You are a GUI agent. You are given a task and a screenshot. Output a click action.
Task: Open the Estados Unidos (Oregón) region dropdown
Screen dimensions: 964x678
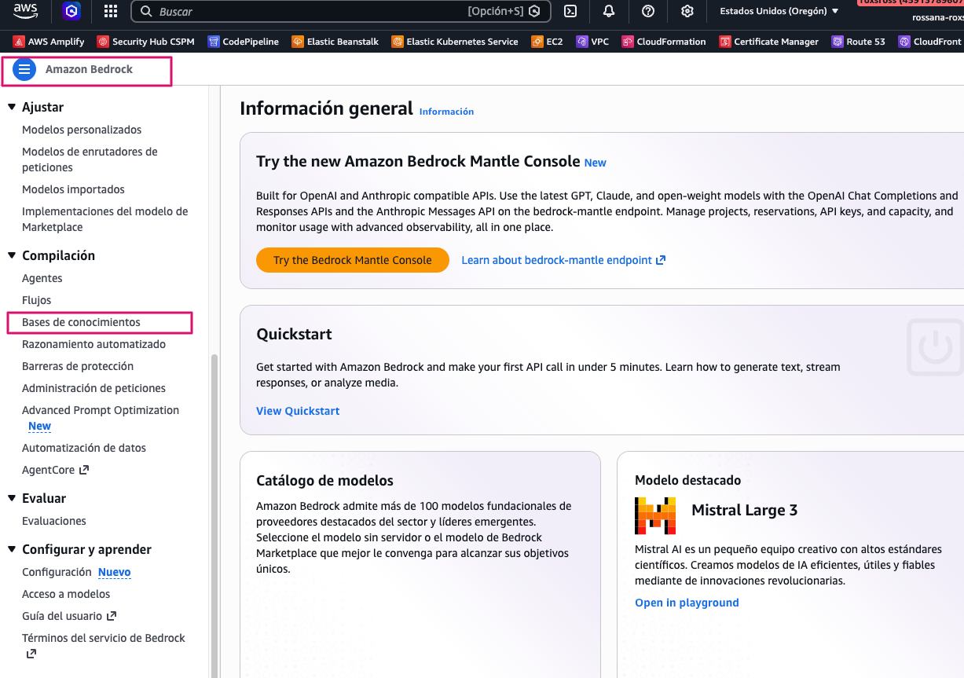pos(779,11)
